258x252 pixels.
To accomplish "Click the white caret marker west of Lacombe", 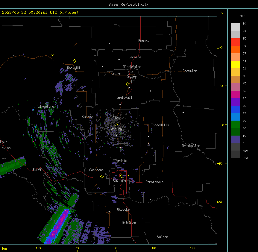I will [119, 59].
